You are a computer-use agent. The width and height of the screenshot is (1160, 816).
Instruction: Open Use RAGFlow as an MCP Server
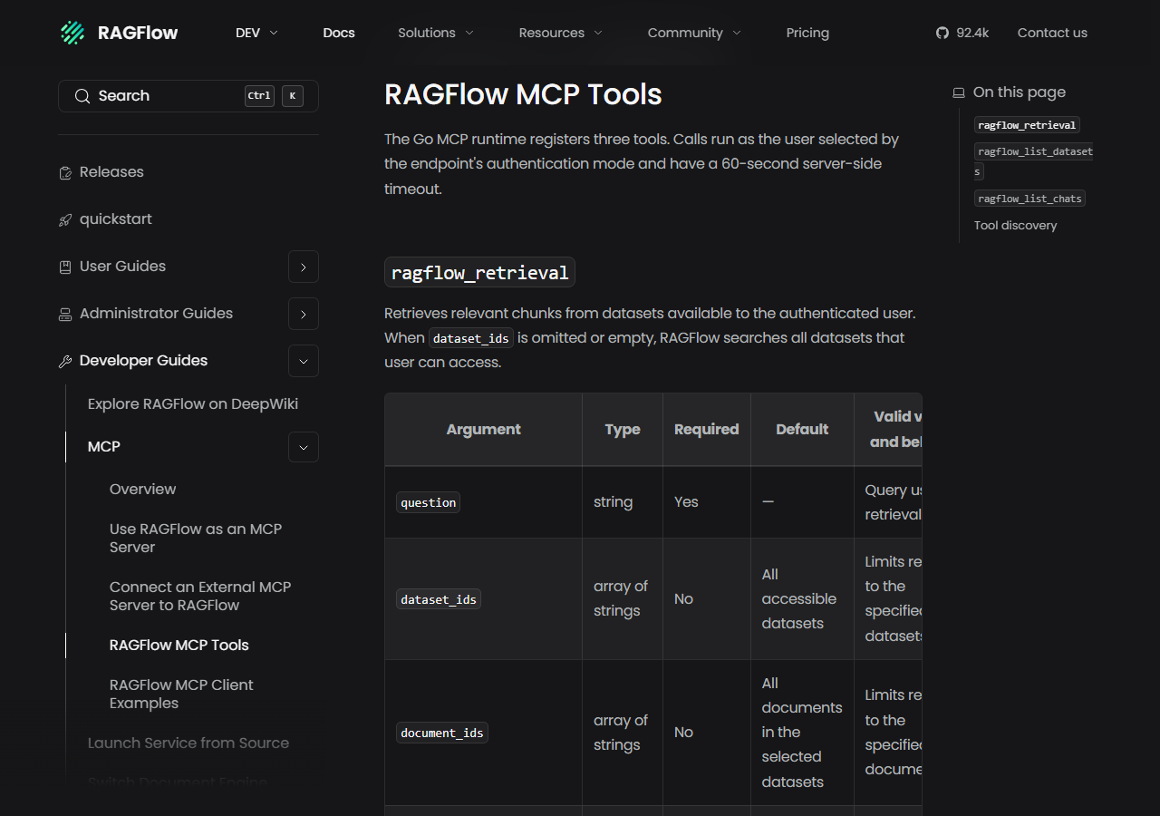click(196, 539)
